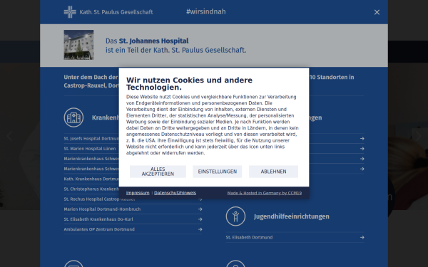Click the Kath. St. Paulus Gesellschaft cross logo
The width and height of the screenshot is (428, 267).
(70, 12)
